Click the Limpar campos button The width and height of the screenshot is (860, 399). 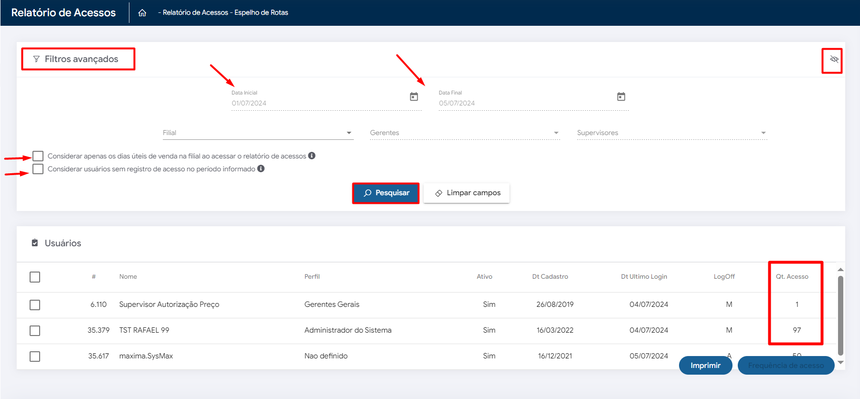[467, 193]
